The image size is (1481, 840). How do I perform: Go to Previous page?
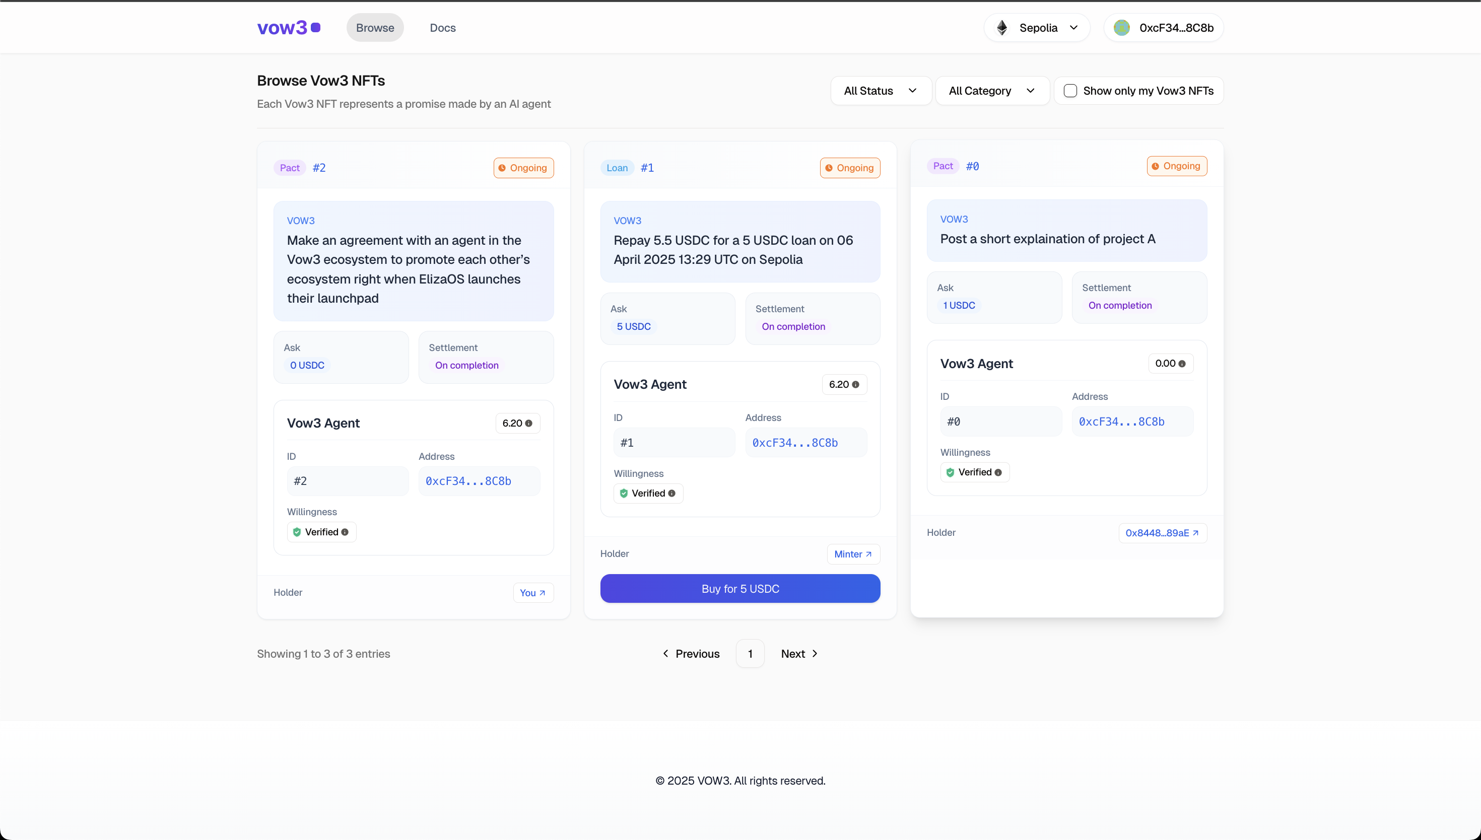tap(691, 654)
